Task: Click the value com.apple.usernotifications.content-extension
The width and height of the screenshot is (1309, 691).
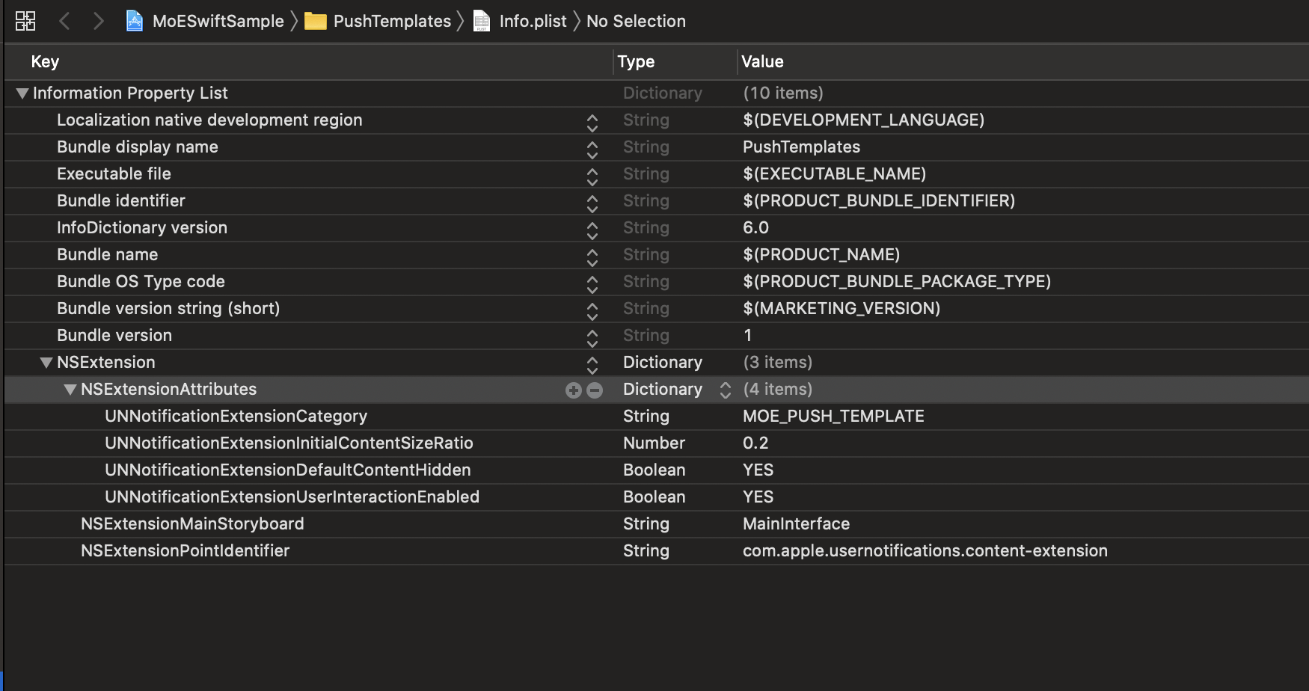Action: tap(925, 551)
